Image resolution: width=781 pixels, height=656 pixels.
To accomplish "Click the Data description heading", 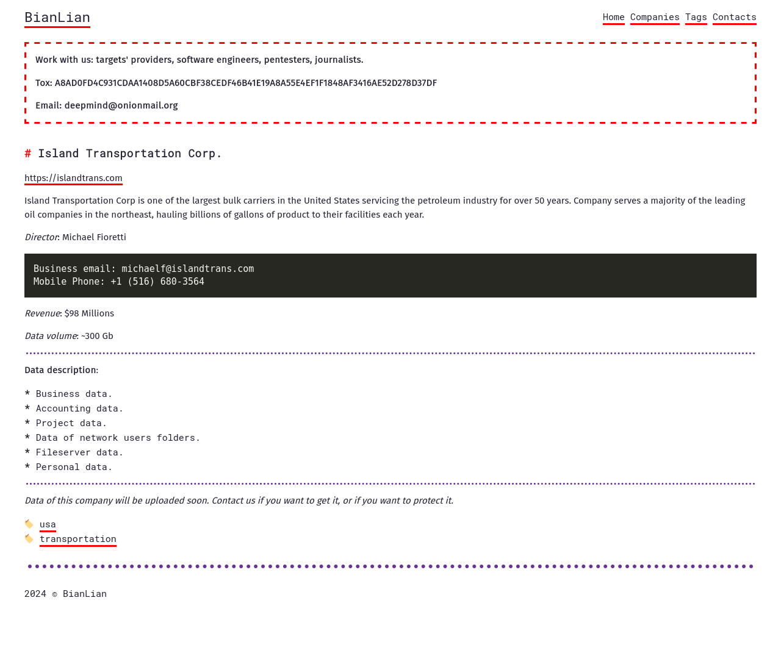I will 61,370.
